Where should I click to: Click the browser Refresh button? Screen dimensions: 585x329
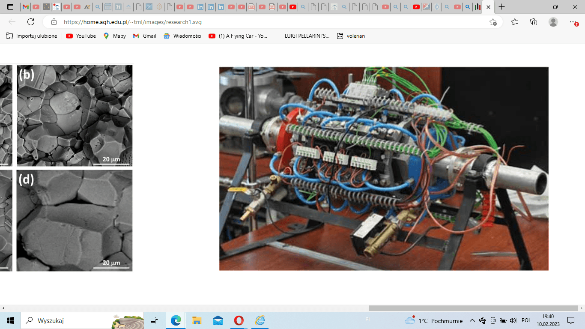[31, 22]
